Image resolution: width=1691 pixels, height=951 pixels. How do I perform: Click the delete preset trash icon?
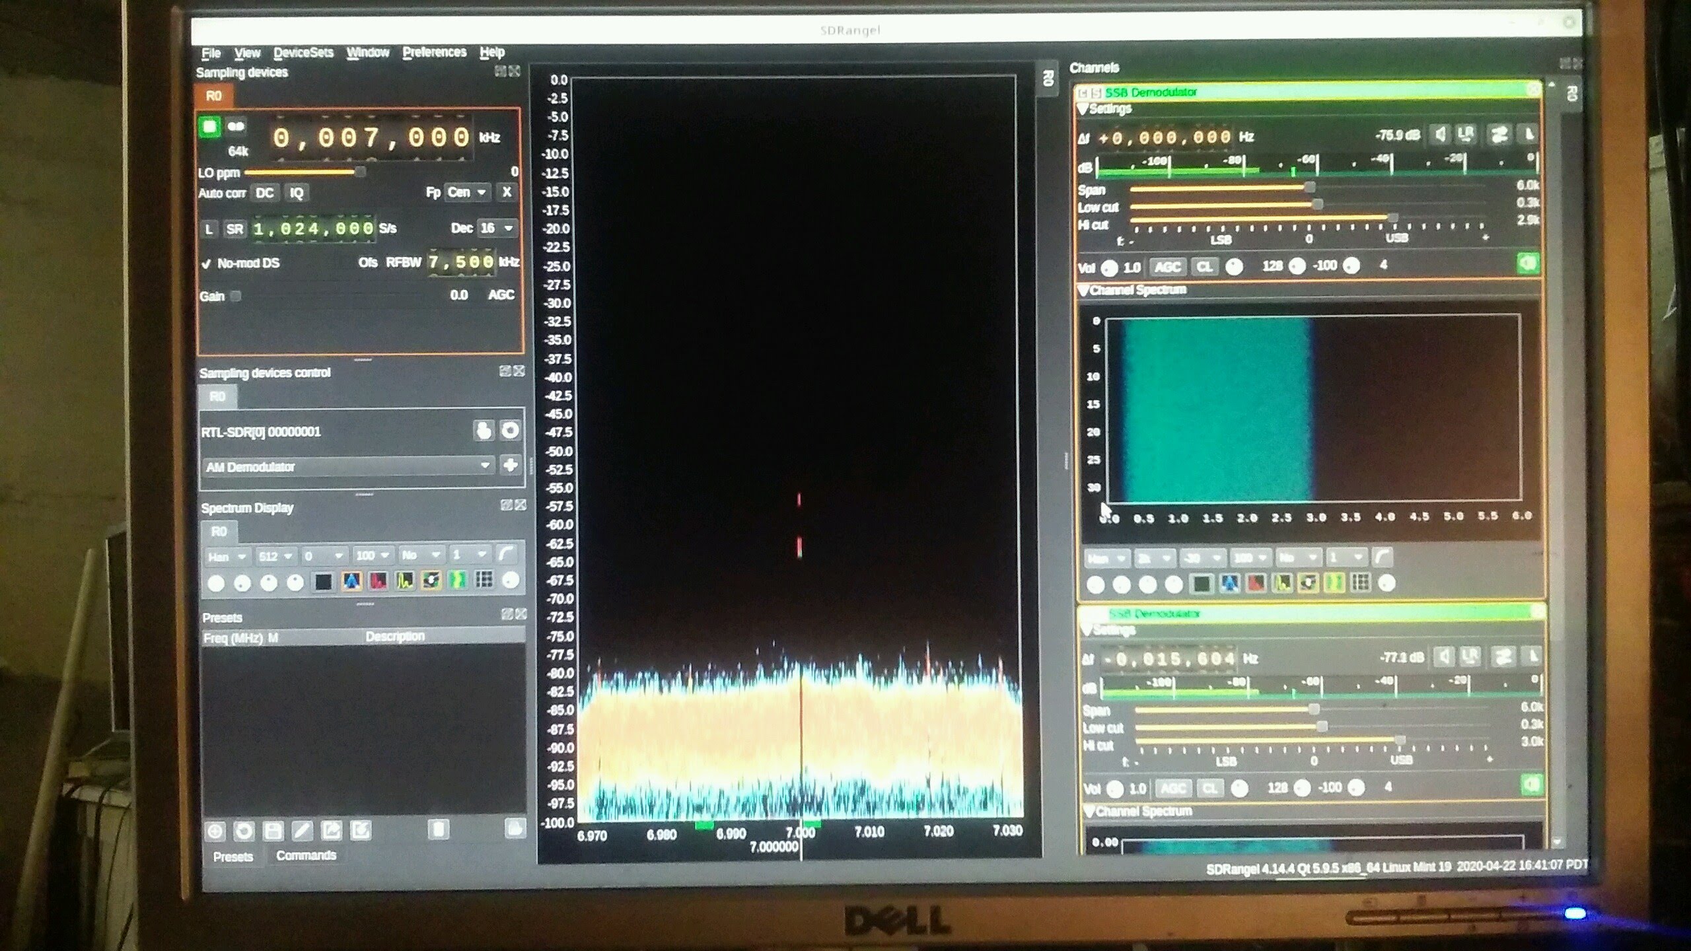click(439, 829)
